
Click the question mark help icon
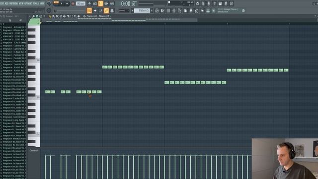(x=214, y=3)
